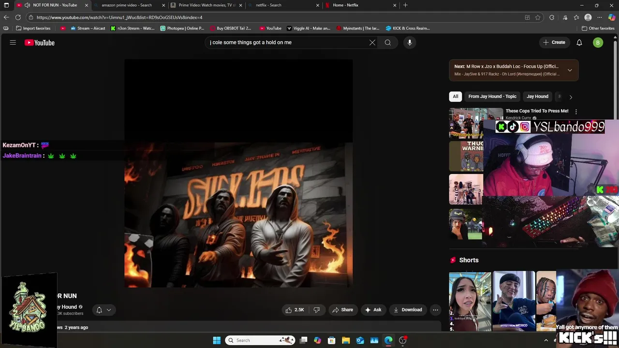The height and width of the screenshot is (348, 619).
Task: Open more actions ellipsis below video
Action: coord(435,310)
